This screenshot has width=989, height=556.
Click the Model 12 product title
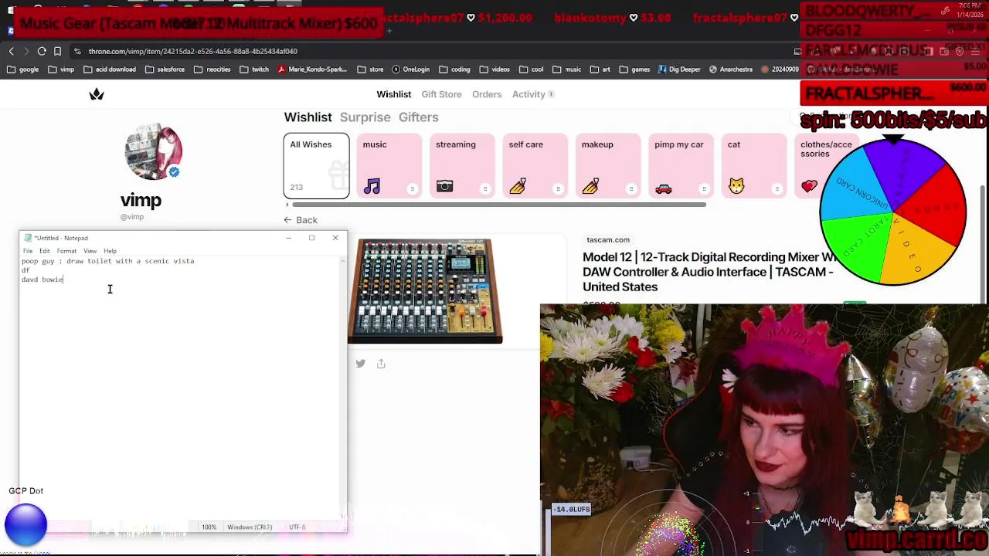coord(711,272)
